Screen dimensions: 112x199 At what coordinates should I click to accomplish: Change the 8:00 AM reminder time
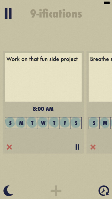click(43, 109)
